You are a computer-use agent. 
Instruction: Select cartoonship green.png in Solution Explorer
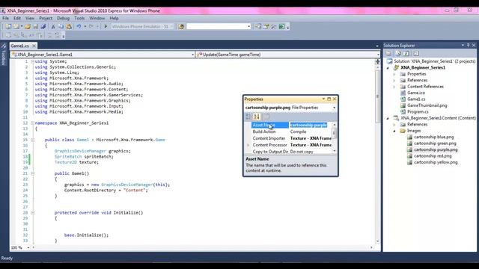point(435,143)
